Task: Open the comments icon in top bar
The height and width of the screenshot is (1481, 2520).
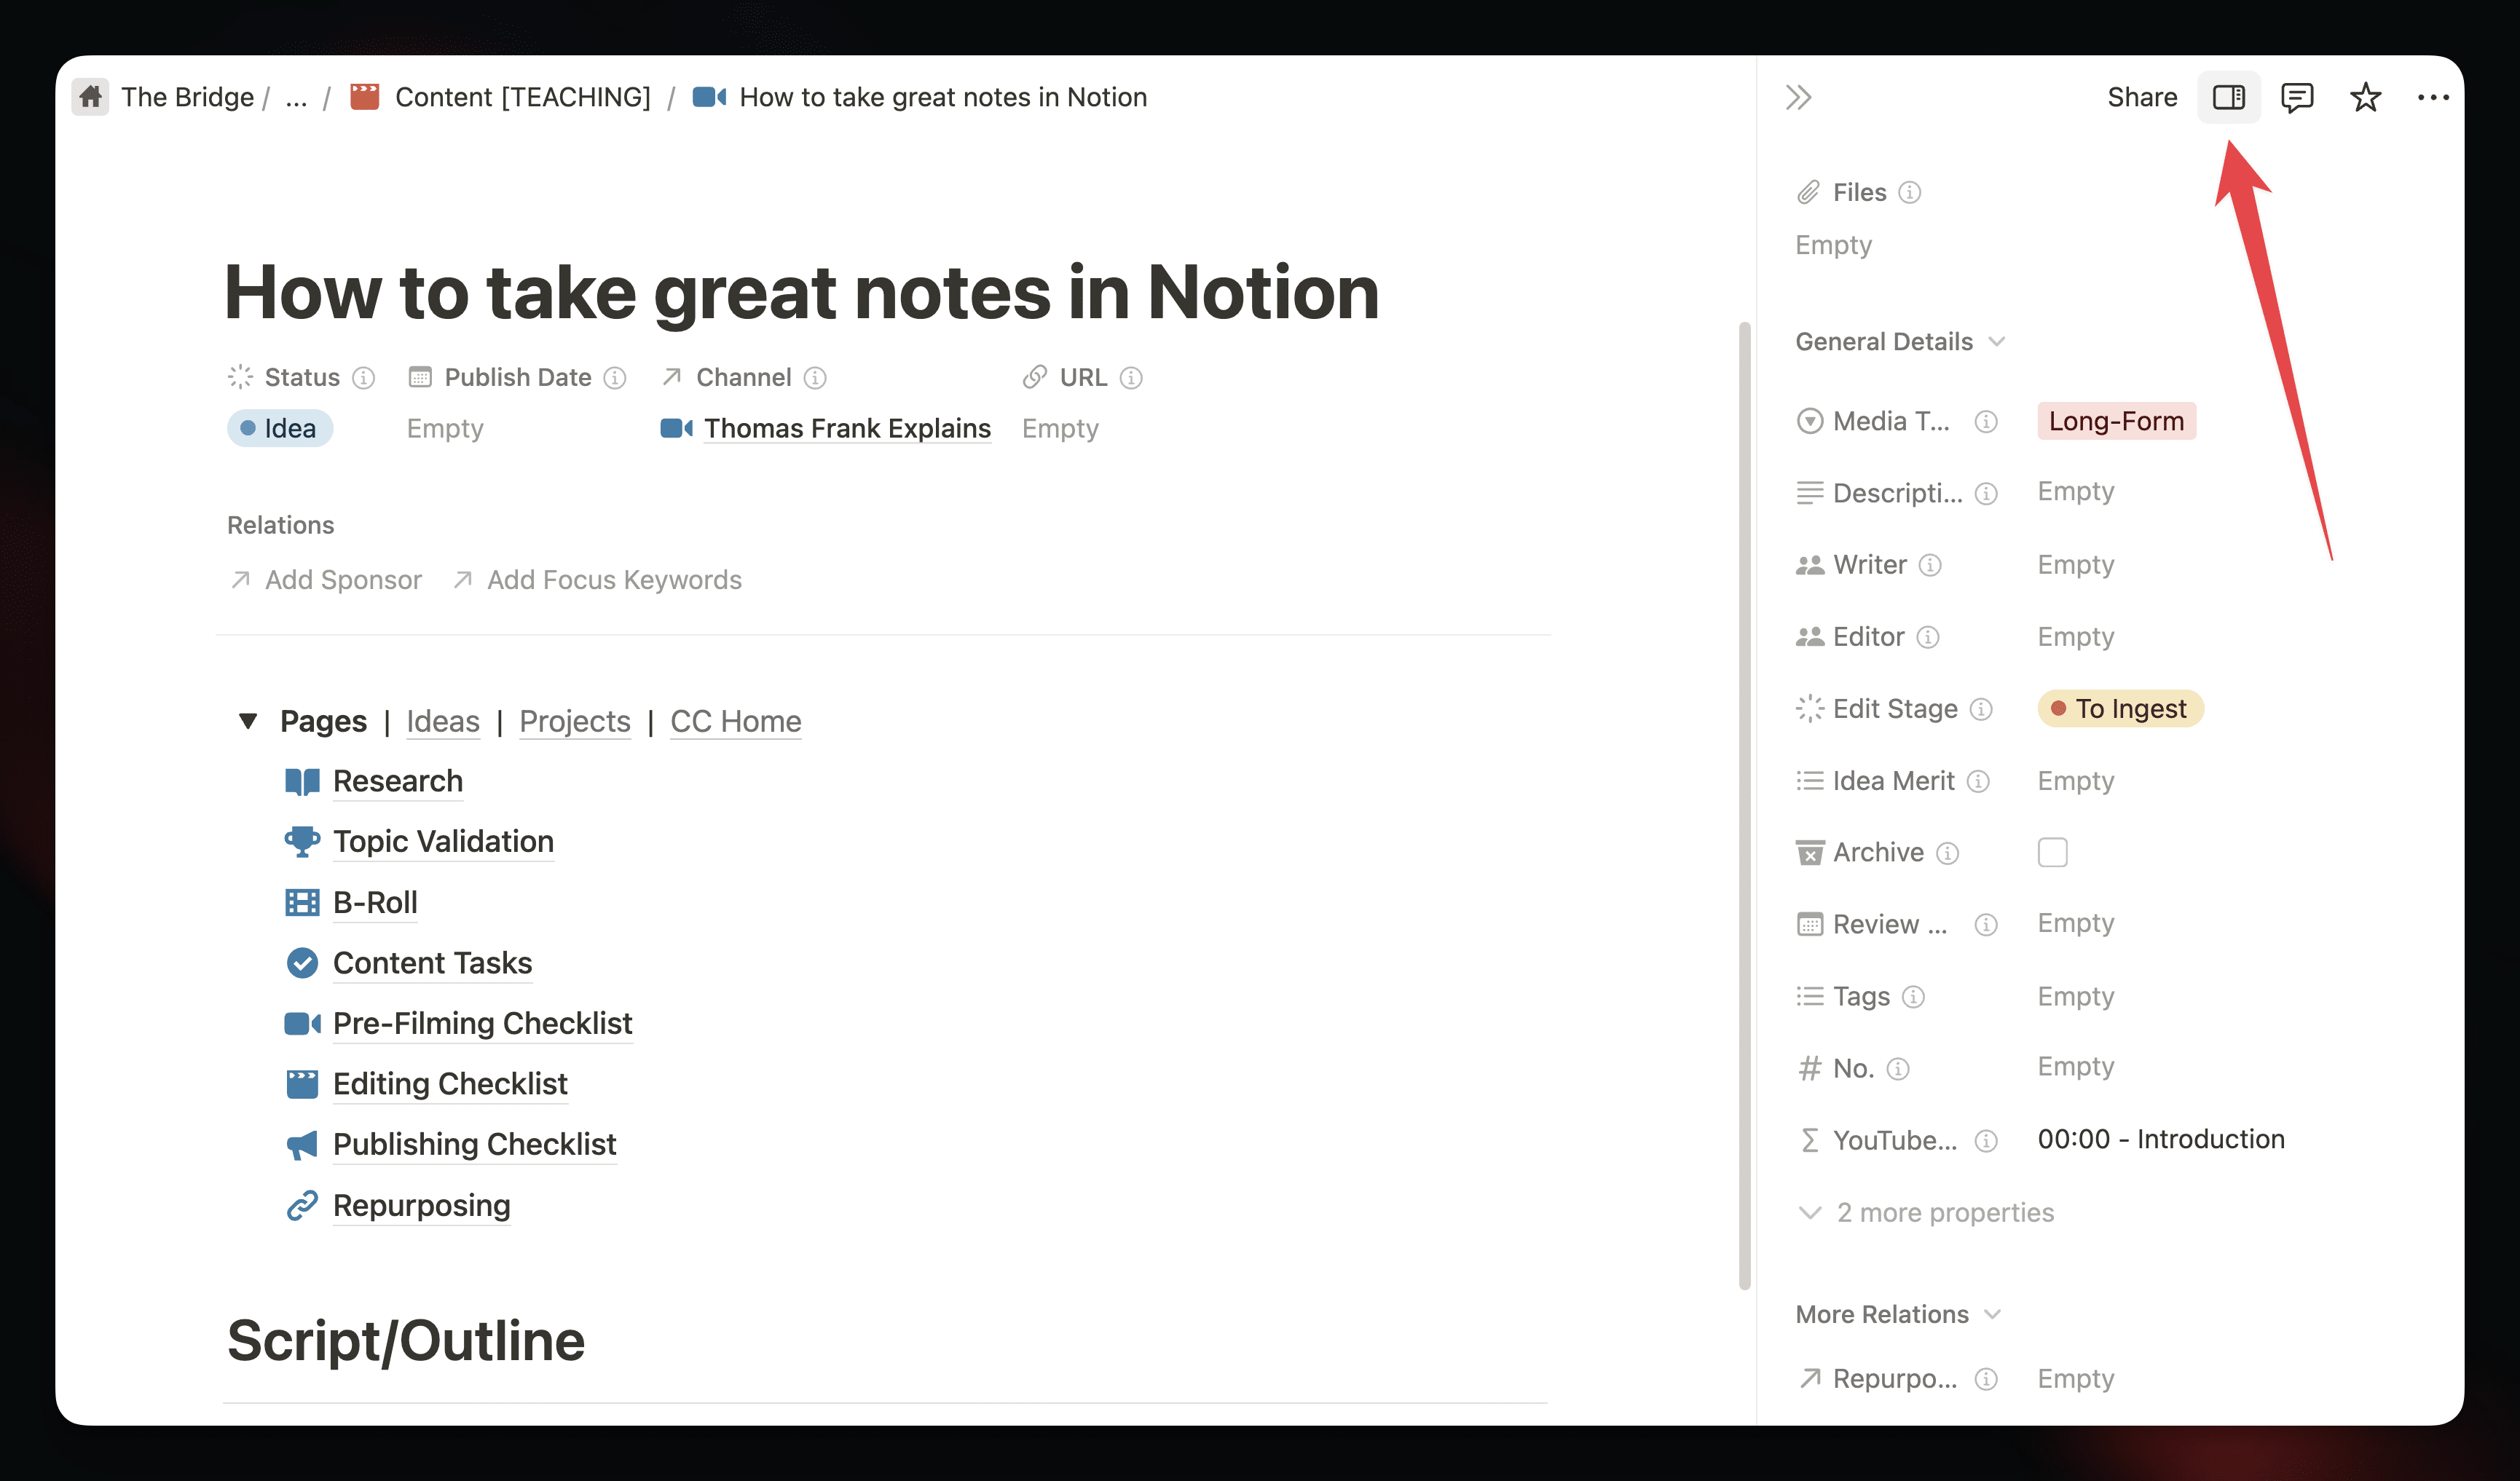Action: 2297,97
